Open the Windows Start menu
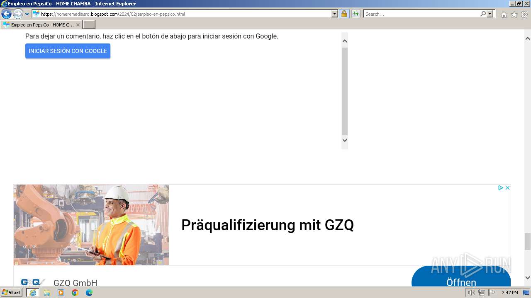531x298 pixels. [12, 293]
